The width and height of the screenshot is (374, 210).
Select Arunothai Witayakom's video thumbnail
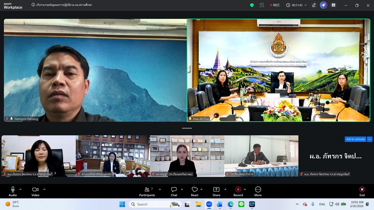pyautogui.click(x=112, y=156)
